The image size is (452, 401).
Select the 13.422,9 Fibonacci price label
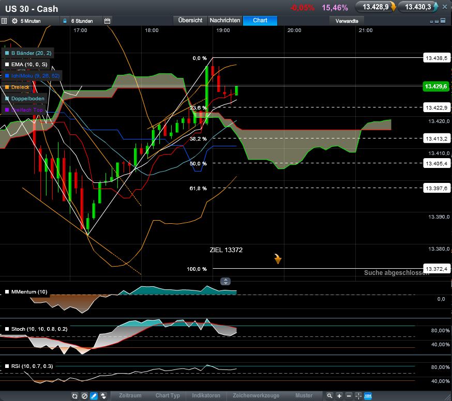click(436, 107)
